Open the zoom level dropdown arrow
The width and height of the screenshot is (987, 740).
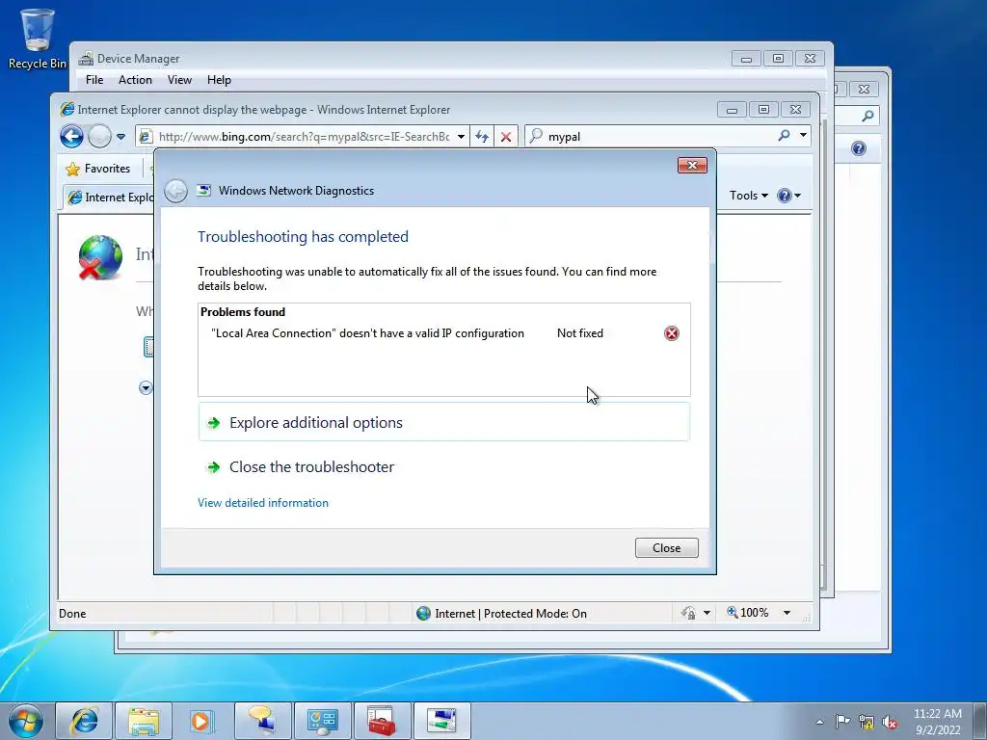click(x=787, y=613)
